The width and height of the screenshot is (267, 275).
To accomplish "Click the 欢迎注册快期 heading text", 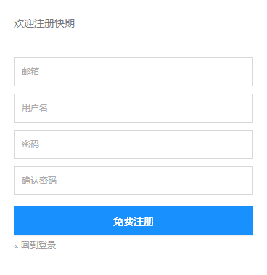I will [x=44, y=23].
